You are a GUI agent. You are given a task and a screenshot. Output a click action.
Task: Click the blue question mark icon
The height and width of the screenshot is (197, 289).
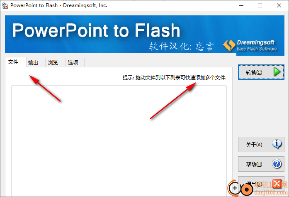(277, 164)
